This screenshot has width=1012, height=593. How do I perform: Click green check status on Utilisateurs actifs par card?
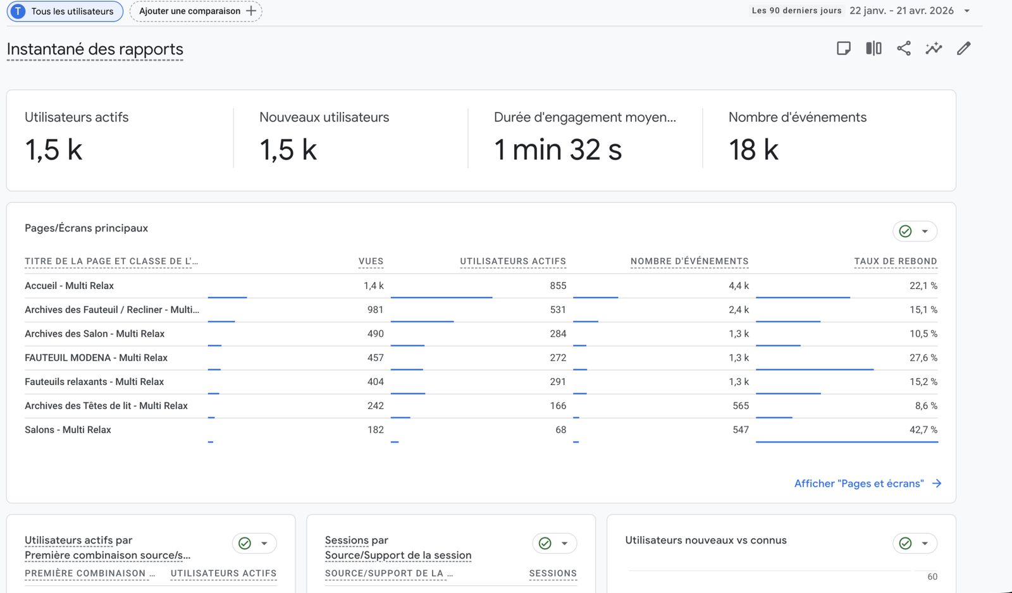[x=245, y=543]
